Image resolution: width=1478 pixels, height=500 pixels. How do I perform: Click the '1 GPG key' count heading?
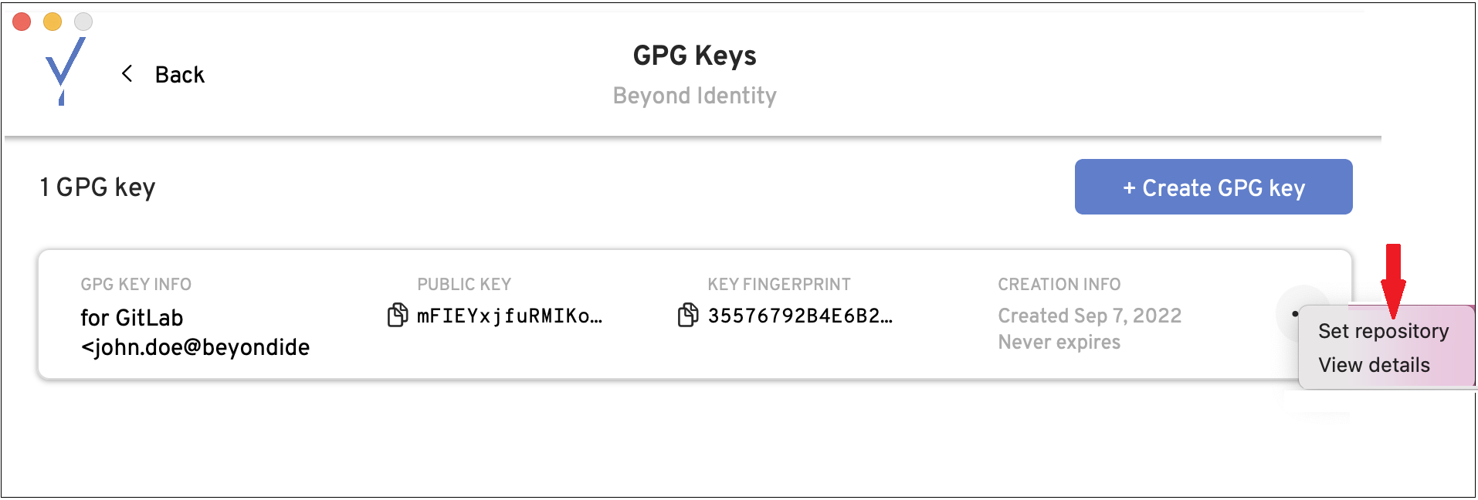coord(98,187)
